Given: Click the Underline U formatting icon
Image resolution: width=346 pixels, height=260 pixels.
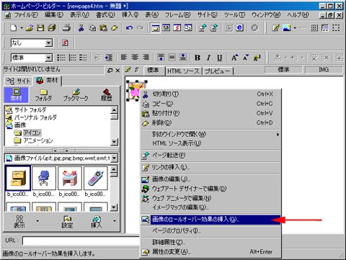Looking at the screenshot, I should [x=219, y=58].
